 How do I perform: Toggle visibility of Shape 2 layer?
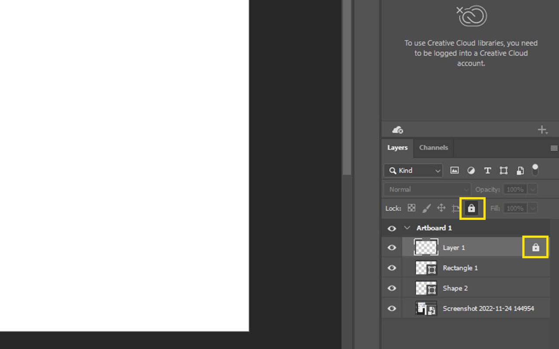click(x=392, y=288)
